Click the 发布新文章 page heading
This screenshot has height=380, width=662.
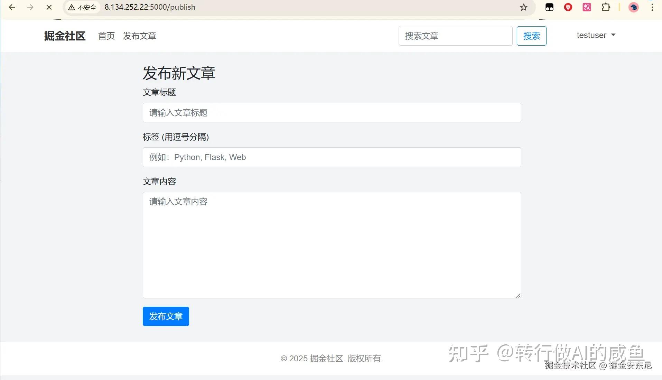[x=179, y=73]
